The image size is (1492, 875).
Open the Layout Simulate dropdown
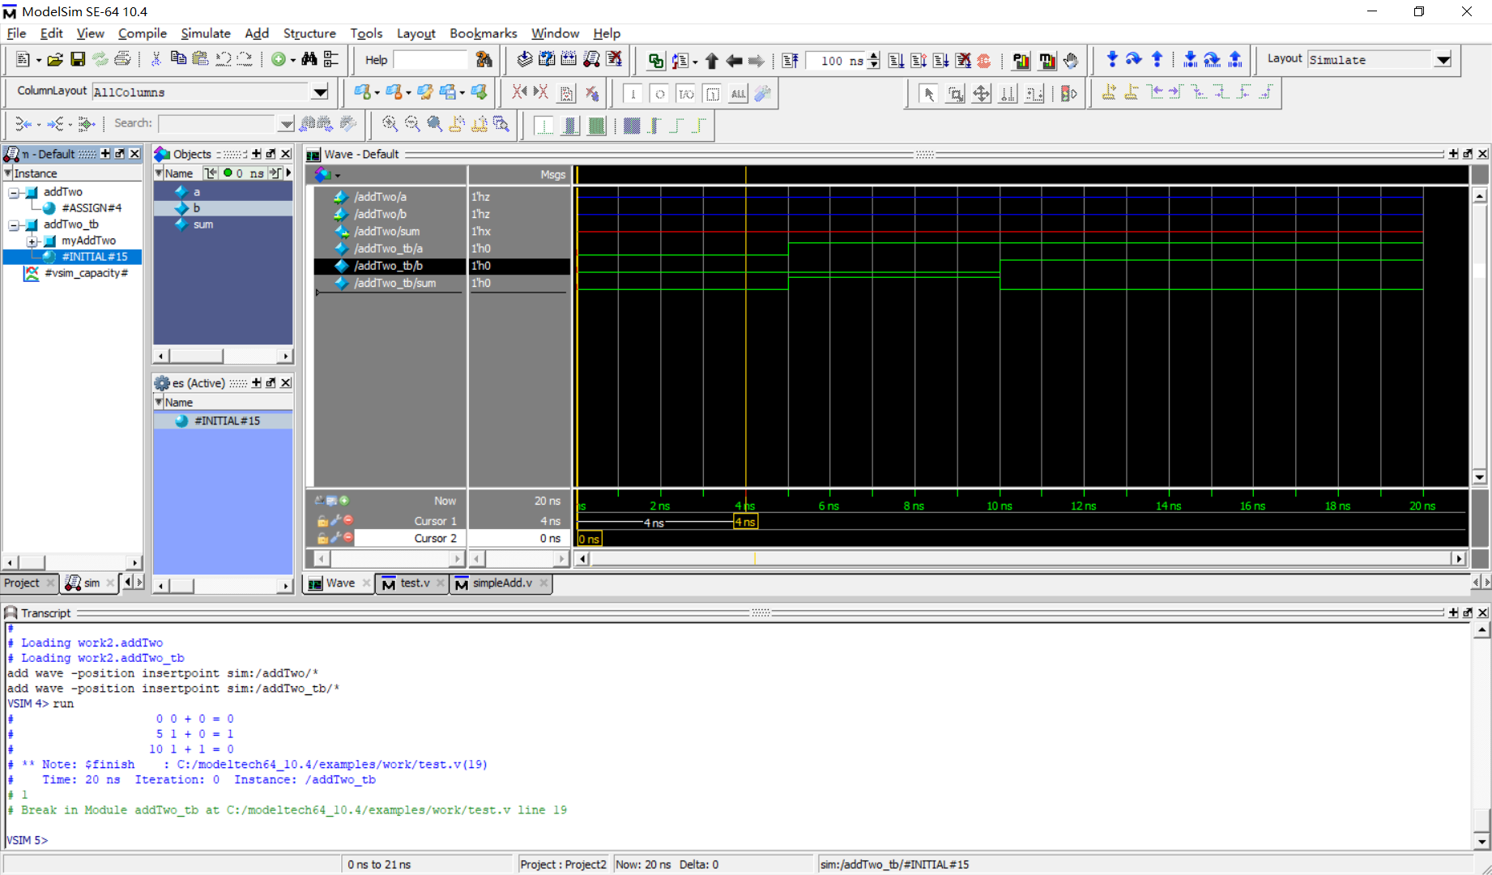[x=1443, y=60]
